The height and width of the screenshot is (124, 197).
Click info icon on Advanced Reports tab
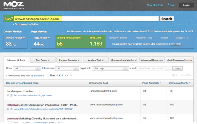[162, 60]
